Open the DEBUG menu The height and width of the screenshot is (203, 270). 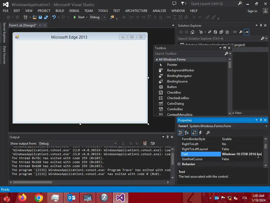pyautogui.click(x=74, y=11)
